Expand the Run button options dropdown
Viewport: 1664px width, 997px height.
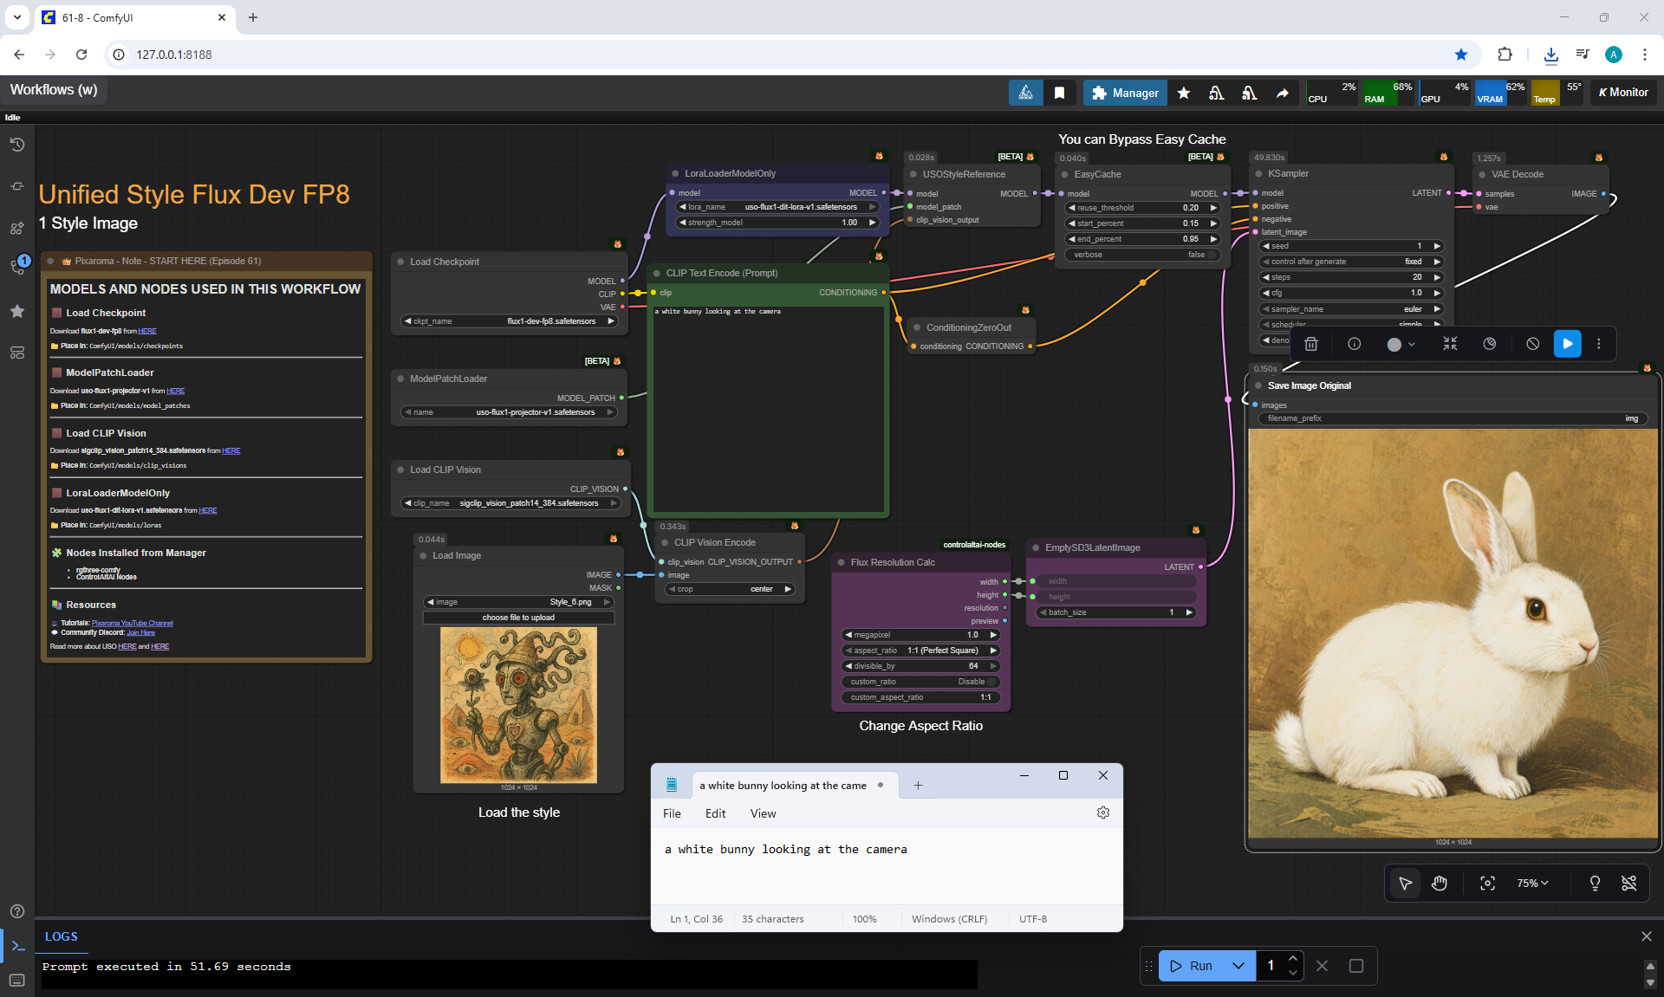(1238, 966)
